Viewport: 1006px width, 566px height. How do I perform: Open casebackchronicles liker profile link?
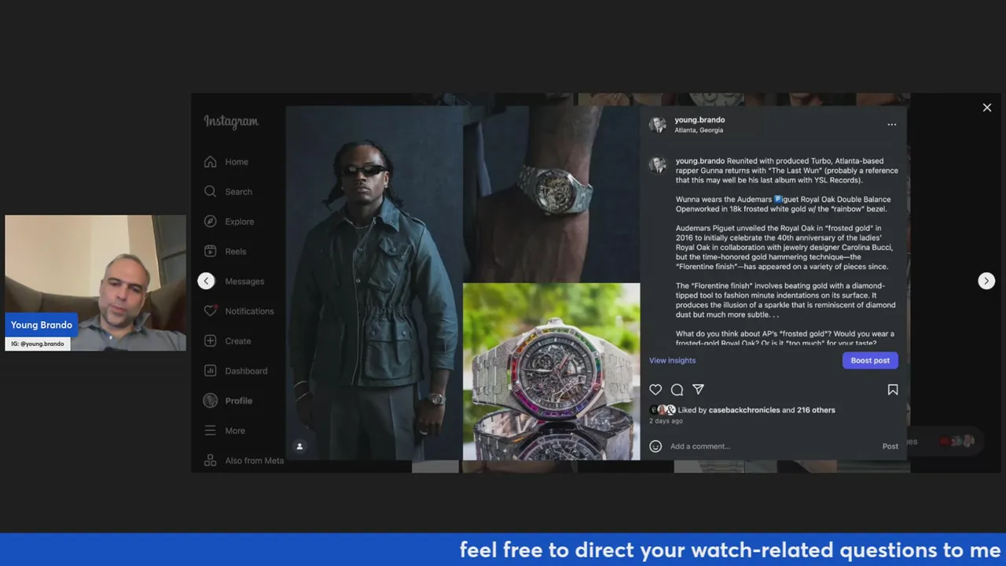(744, 410)
